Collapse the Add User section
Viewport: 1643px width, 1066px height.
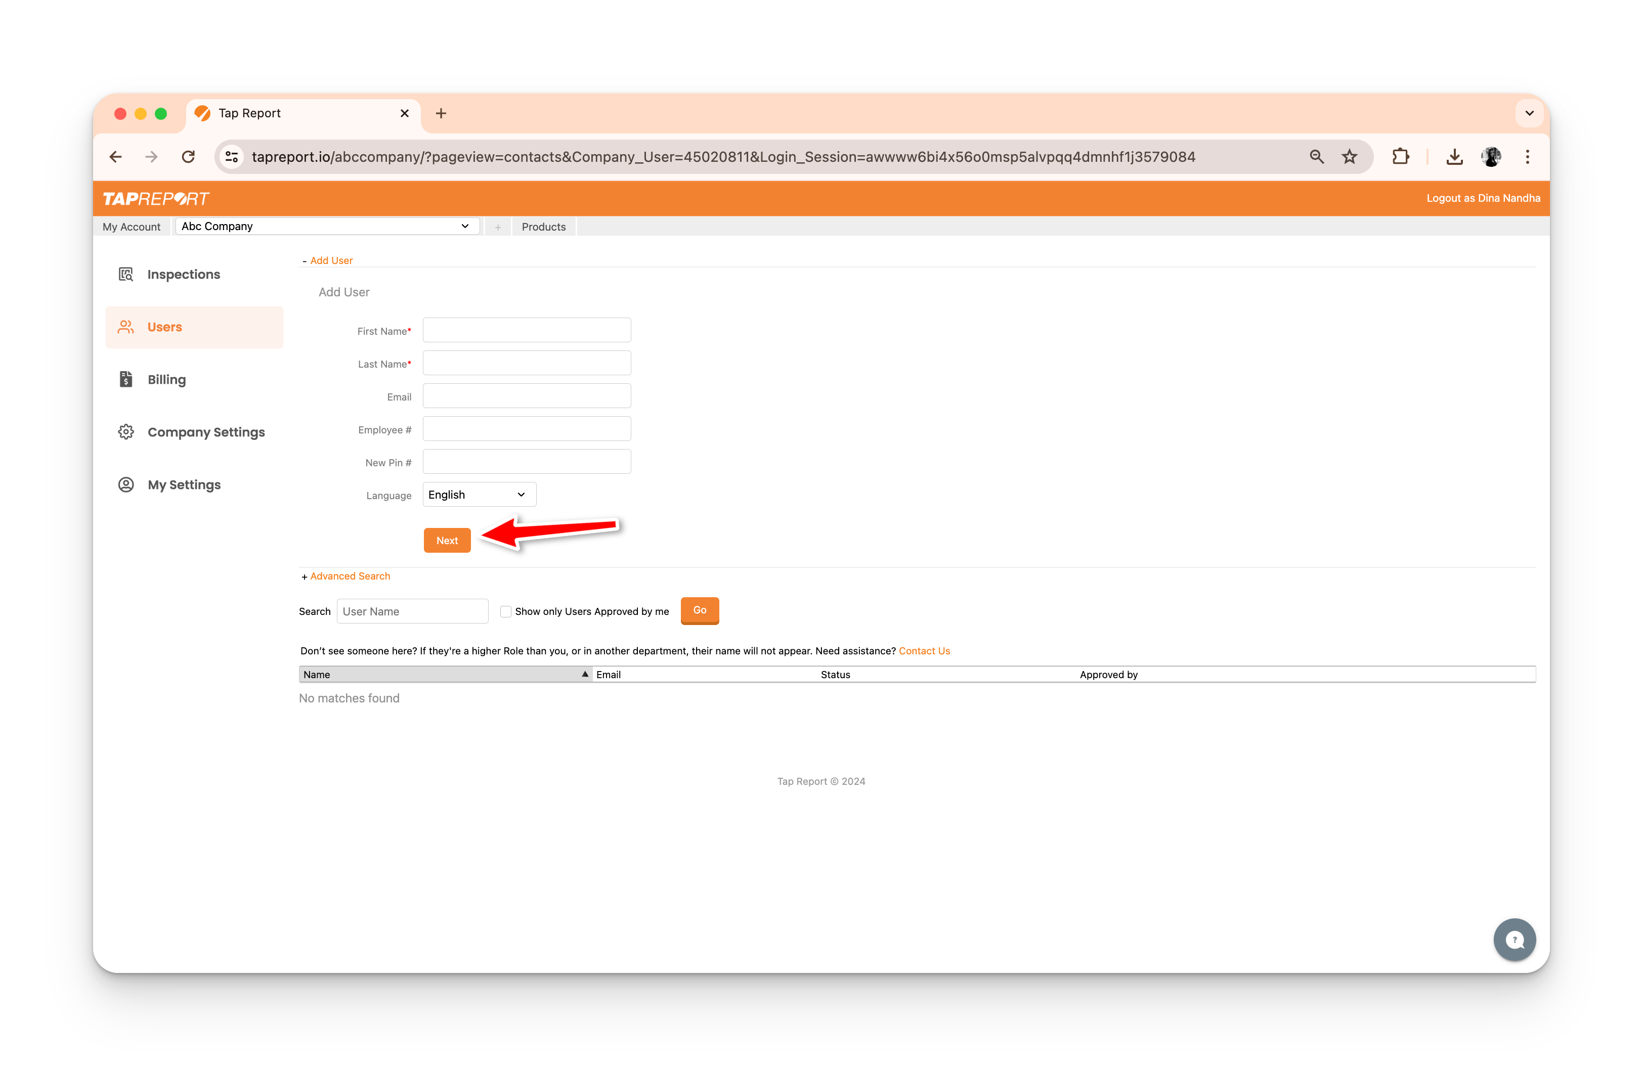(331, 260)
